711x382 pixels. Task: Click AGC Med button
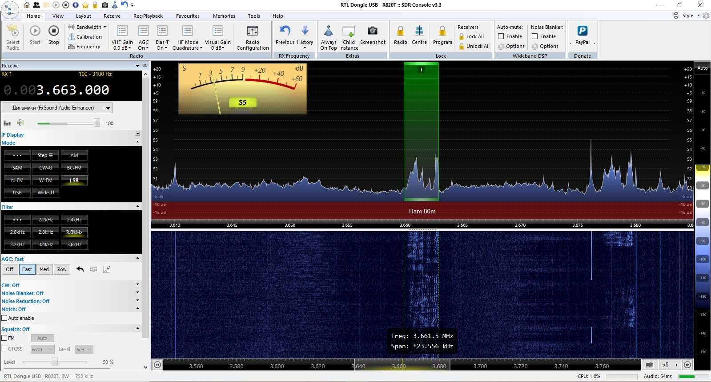tap(44, 269)
